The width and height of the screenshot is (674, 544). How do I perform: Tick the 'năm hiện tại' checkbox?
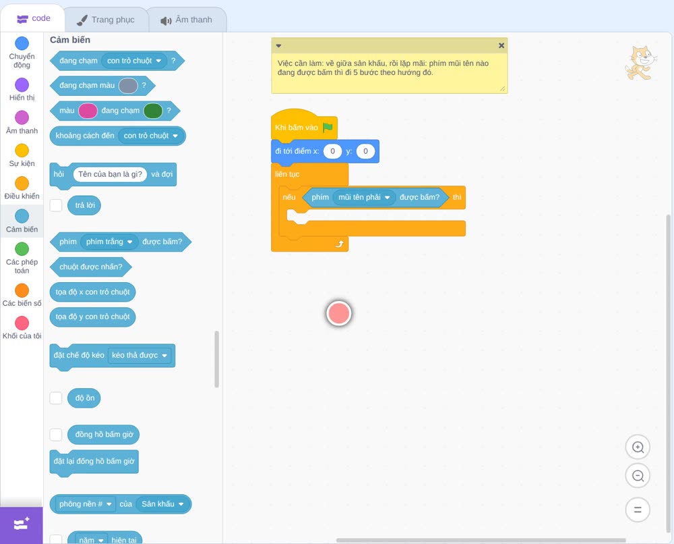tap(56, 540)
